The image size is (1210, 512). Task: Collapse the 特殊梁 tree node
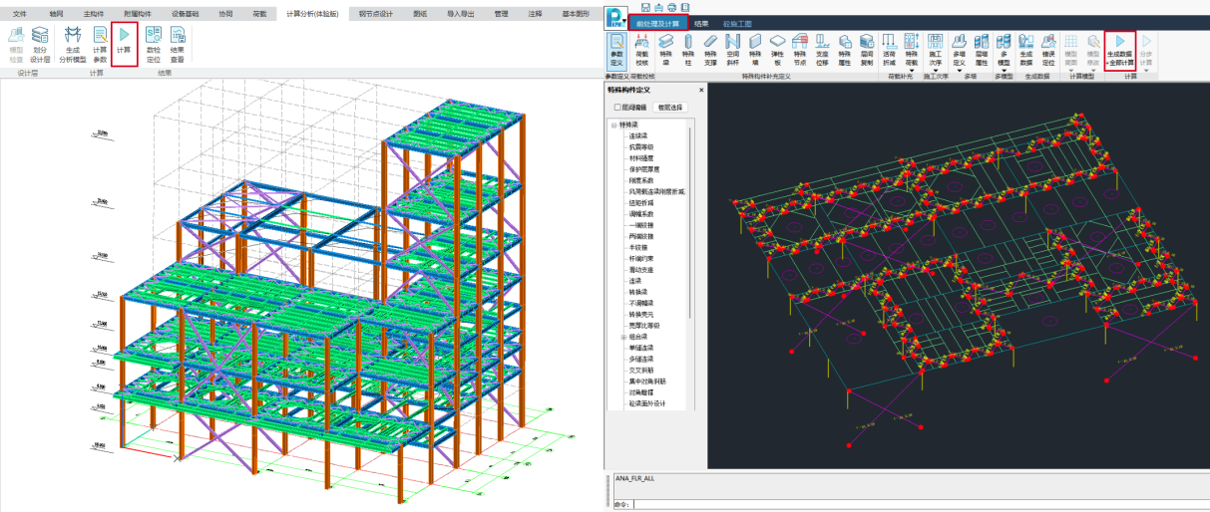coord(614,126)
